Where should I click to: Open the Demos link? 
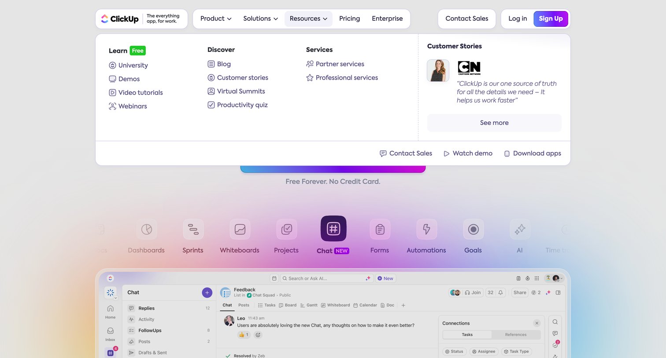point(124,79)
